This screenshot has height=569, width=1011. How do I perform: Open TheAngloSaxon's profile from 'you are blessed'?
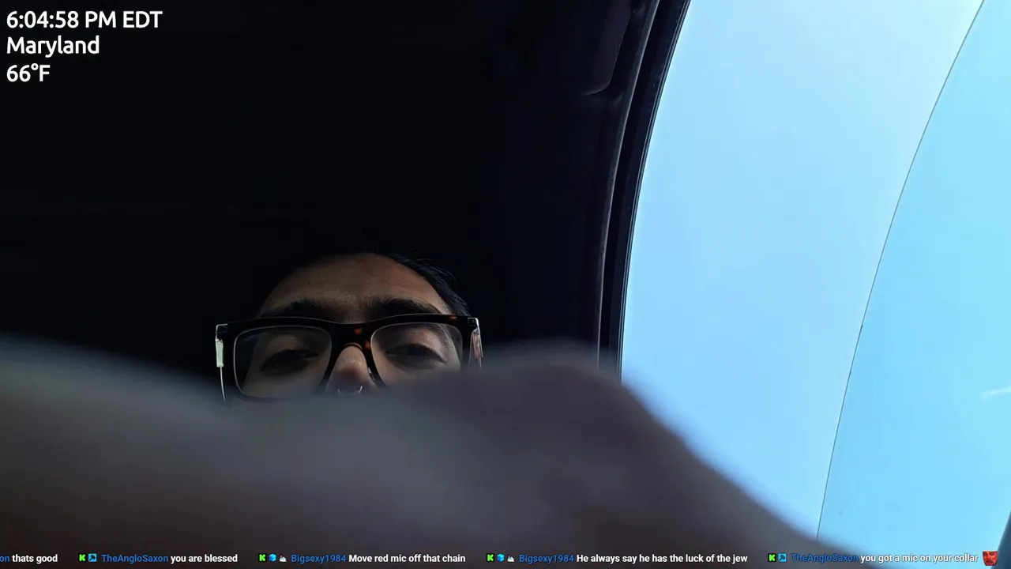click(134, 558)
